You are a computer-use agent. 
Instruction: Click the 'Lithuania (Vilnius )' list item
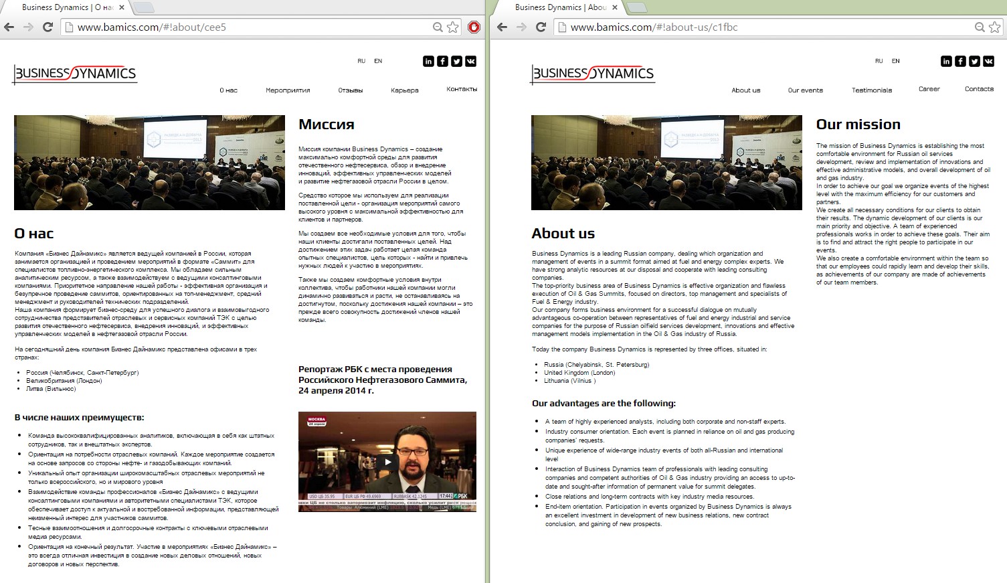pos(569,381)
